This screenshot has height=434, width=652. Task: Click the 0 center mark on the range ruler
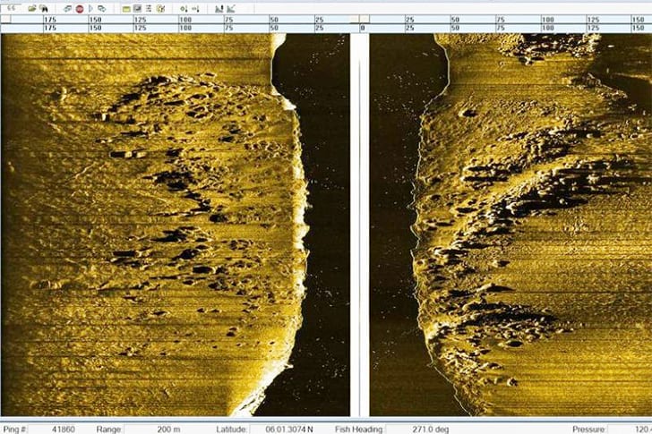pyautogui.click(x=363, y=28)
